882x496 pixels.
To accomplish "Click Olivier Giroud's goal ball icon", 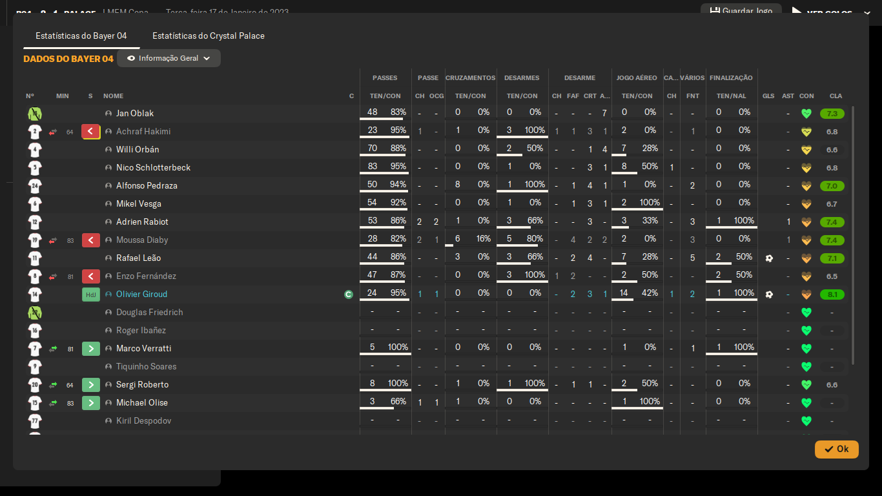I will (x=768, y=294).
